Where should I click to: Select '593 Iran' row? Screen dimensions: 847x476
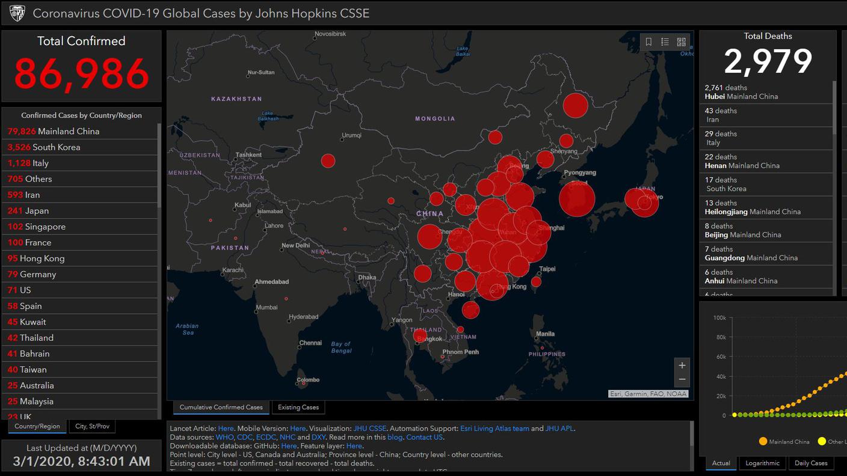tap(80, 195)
